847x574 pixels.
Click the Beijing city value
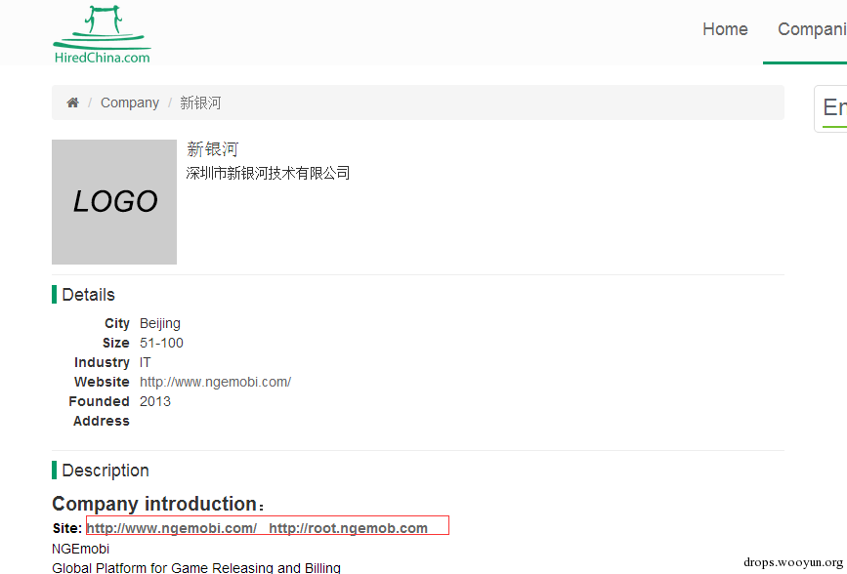pos(160,323)
